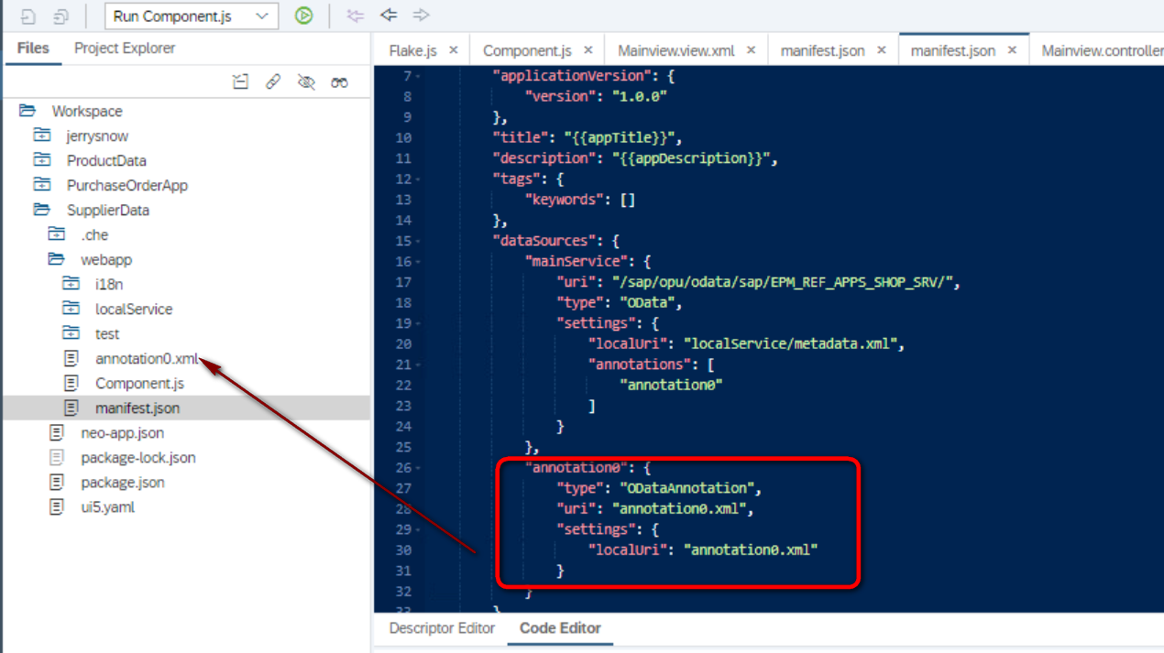Viewport: 1164px width, 653px height.
Task: Close the active manifest.json tab
Action: (1012, 50)
